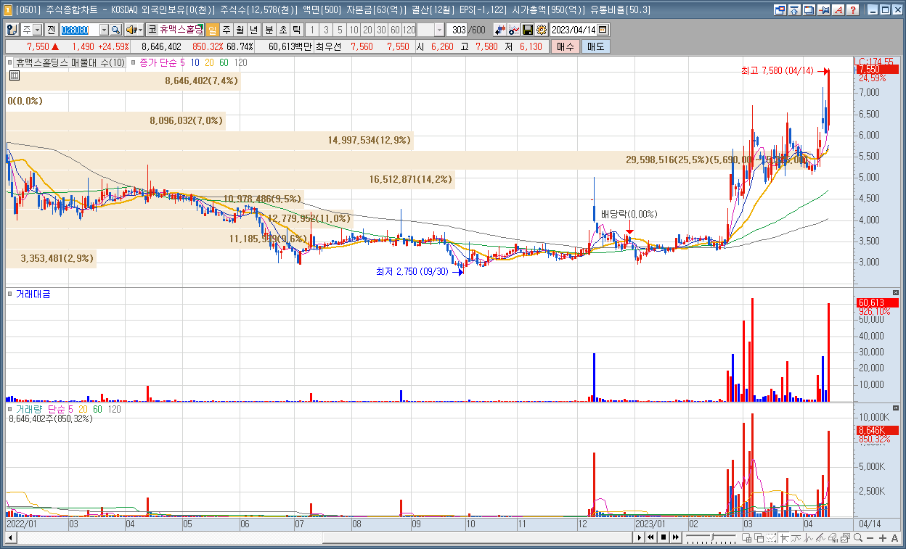
Task: Click the chart image capture icon
Action: tap(845, 537)
